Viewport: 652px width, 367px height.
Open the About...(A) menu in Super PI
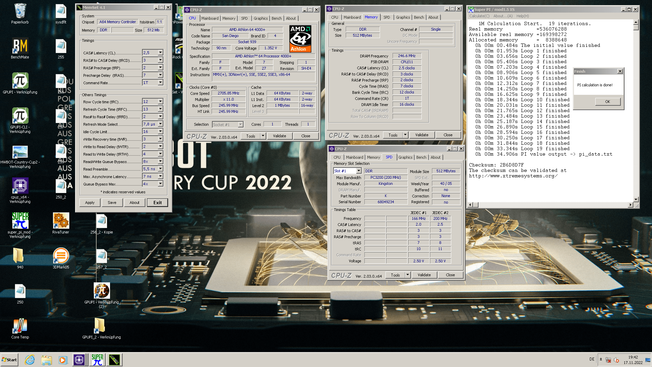pos(503,16)
